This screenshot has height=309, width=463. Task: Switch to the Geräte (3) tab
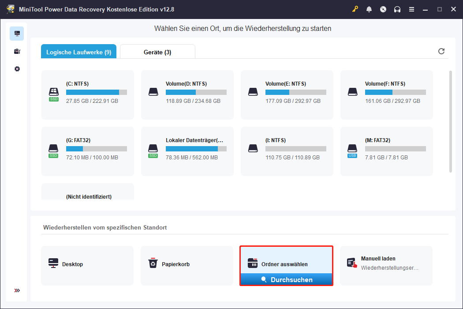(157, 51)
